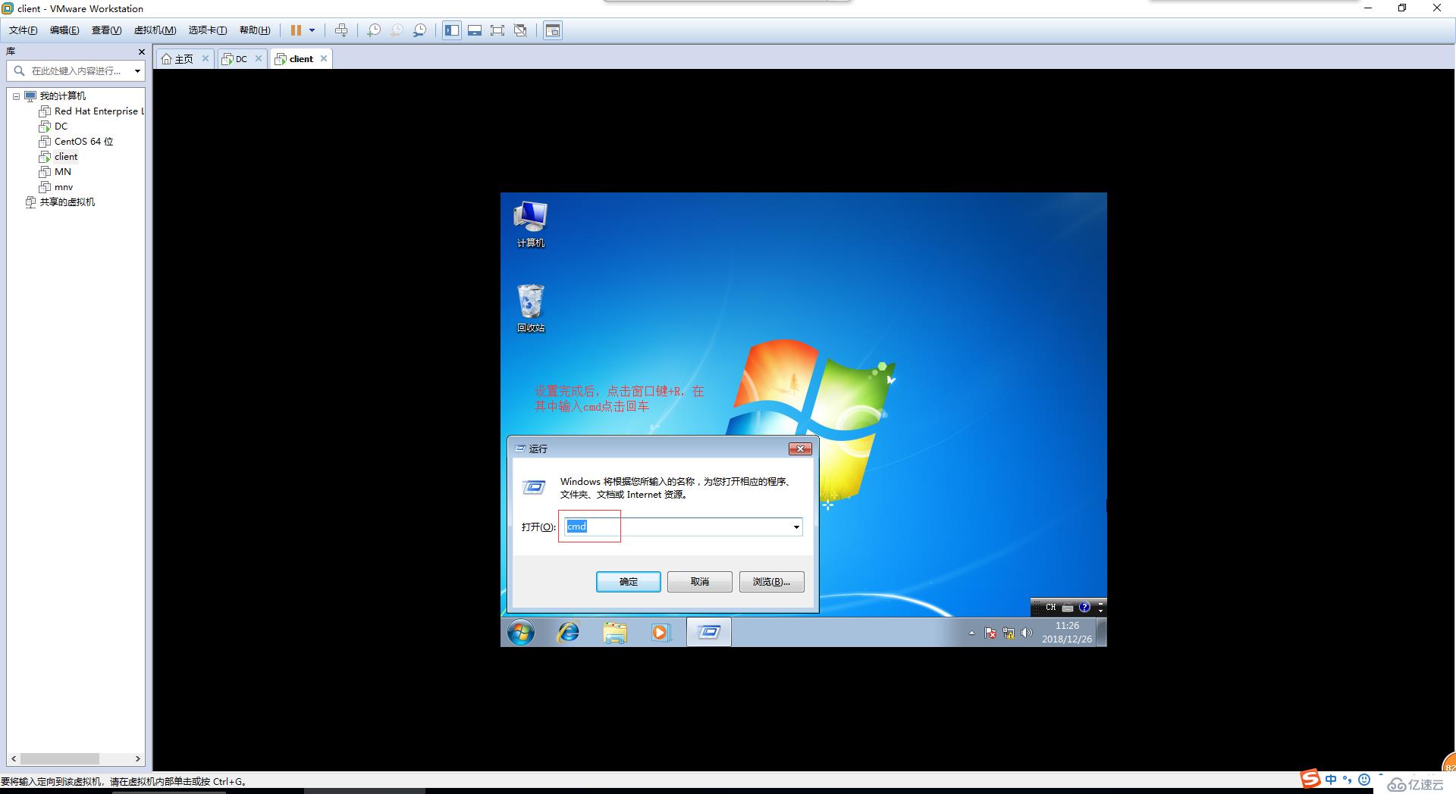Click language bar keyboard icon

1068,608
